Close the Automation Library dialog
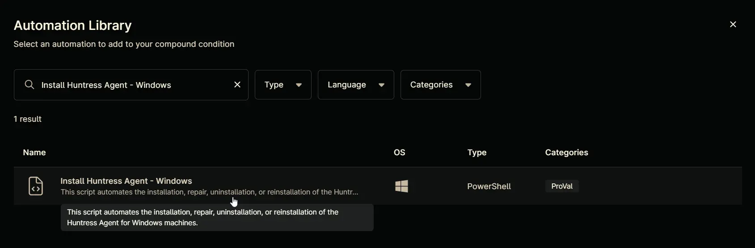 pos(733,25)
